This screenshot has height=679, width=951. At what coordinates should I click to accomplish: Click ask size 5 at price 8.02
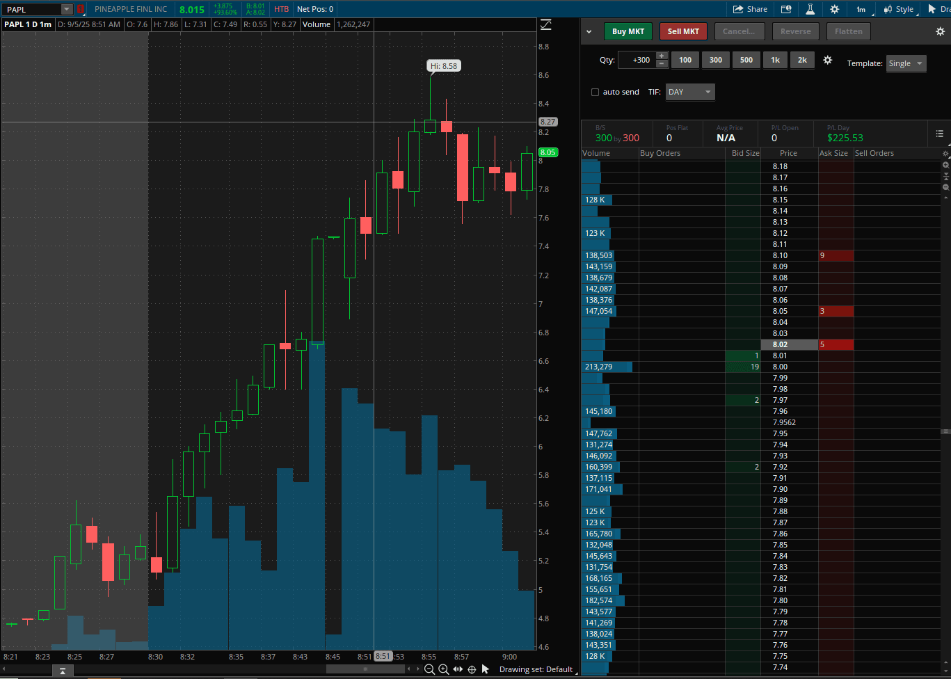(x=836, y=344)
